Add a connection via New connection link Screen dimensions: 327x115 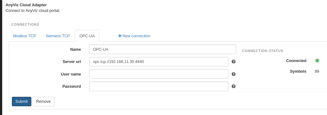pos(134,36)
